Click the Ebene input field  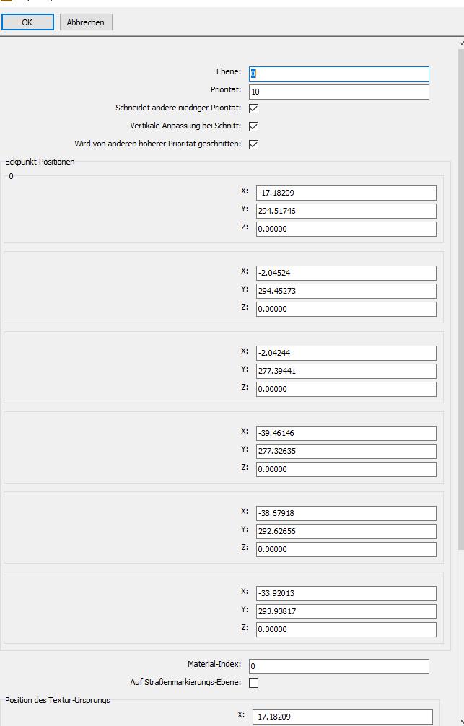tap(338, 74)
